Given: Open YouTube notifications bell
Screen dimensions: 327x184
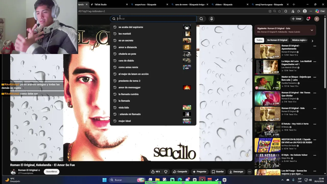Looking at the screenshot, I should 308,19.
